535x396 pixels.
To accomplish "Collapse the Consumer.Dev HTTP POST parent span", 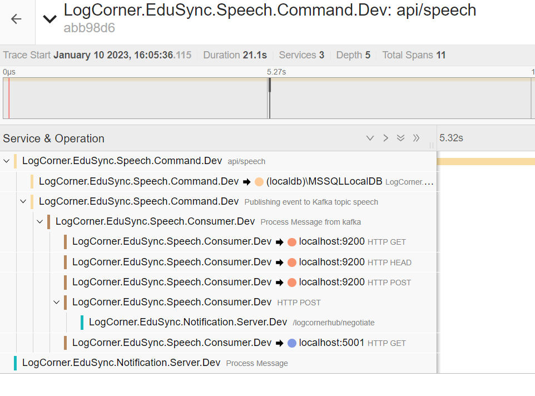I will (x=57, y=302).
